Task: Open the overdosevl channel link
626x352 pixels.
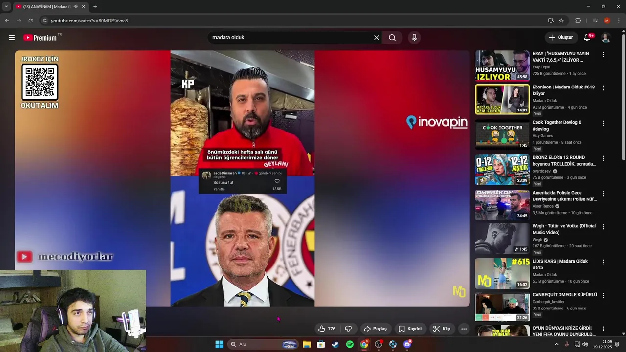Action: point(542,171)
